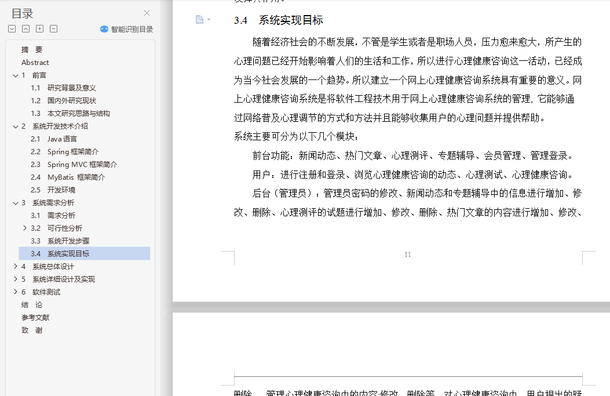The width and height of the screenshot is (610, 396).
Task: Select outline item 2 系统开发技术介绍
Action: (54, 126)
